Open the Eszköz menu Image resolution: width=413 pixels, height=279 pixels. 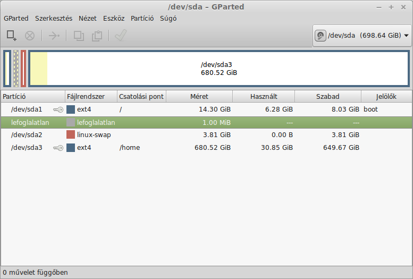point(114,19)
